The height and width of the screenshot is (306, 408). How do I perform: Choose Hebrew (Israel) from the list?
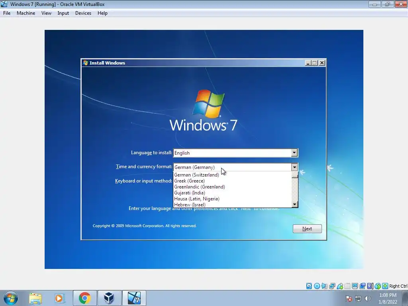coord(232,204)
